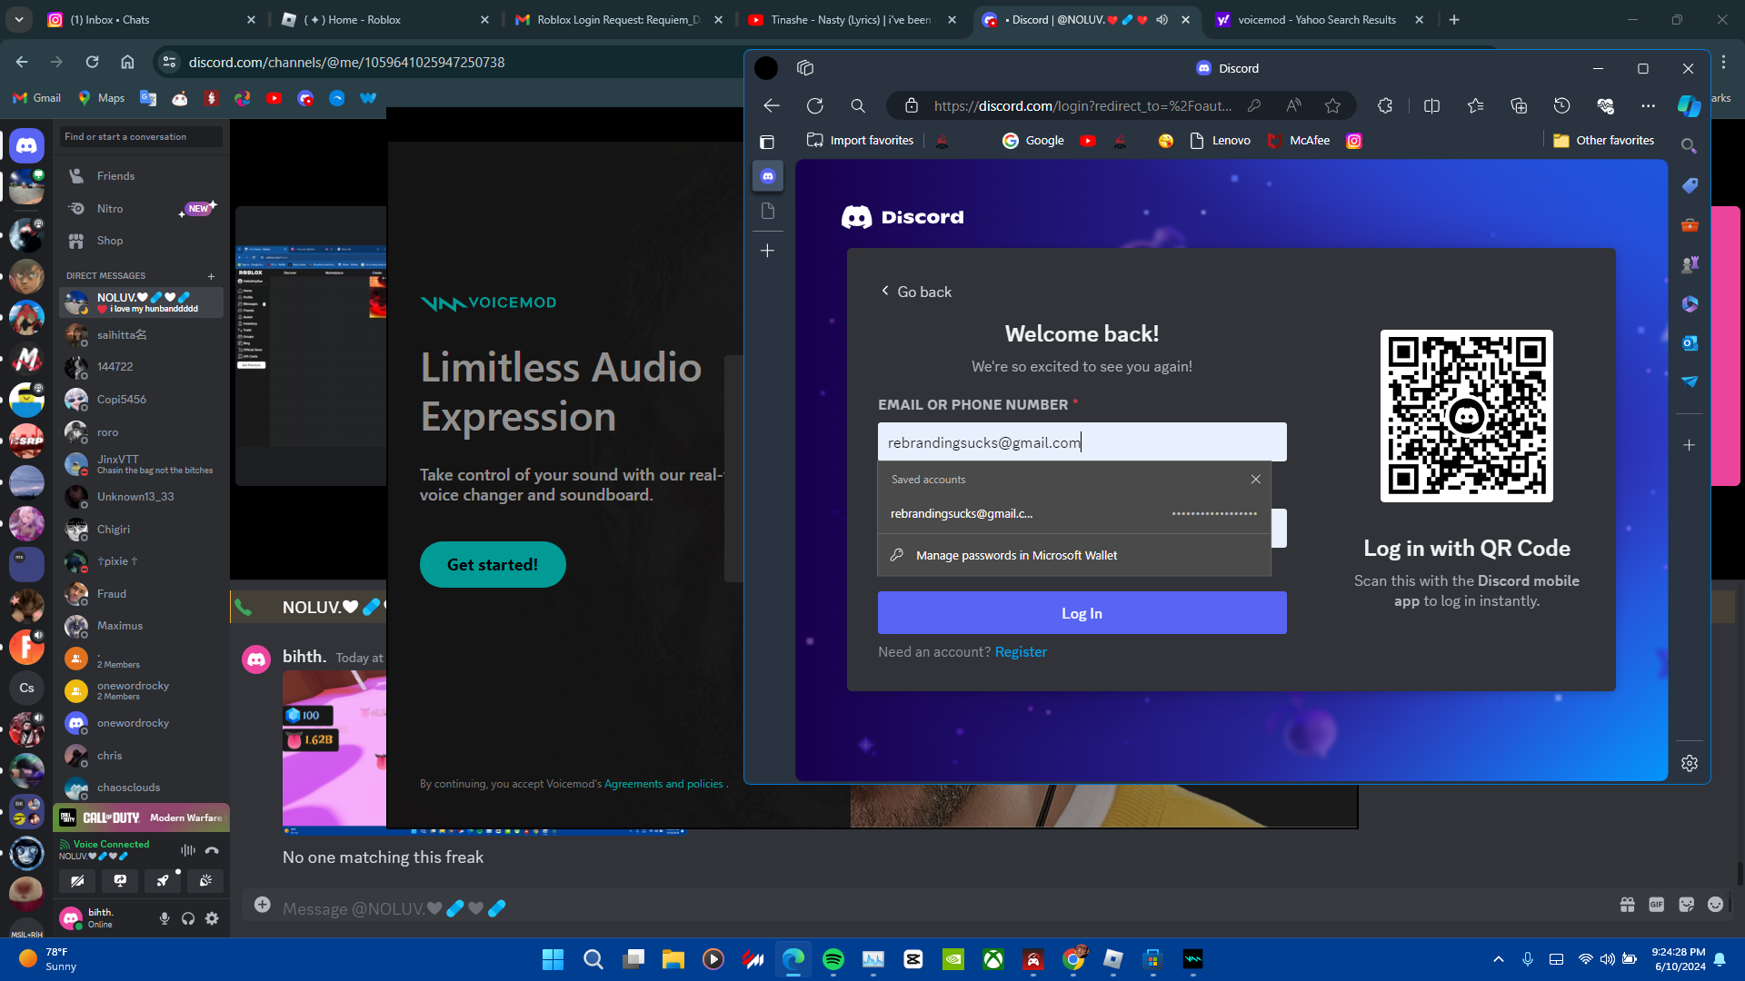Toggle microphone mute for bihth.
The height and width of the screenshot is (981, 1745).
[165, 918]
